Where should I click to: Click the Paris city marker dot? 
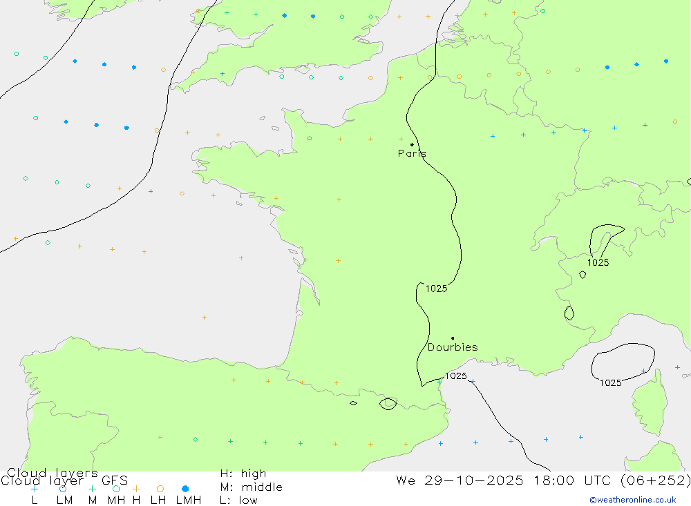coord(412,144)
